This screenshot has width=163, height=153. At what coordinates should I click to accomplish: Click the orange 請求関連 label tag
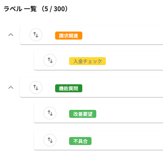(x=69, y=36)
